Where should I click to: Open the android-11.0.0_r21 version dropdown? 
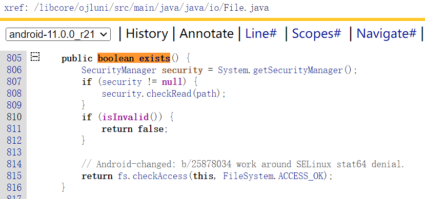tap(58, 34)
